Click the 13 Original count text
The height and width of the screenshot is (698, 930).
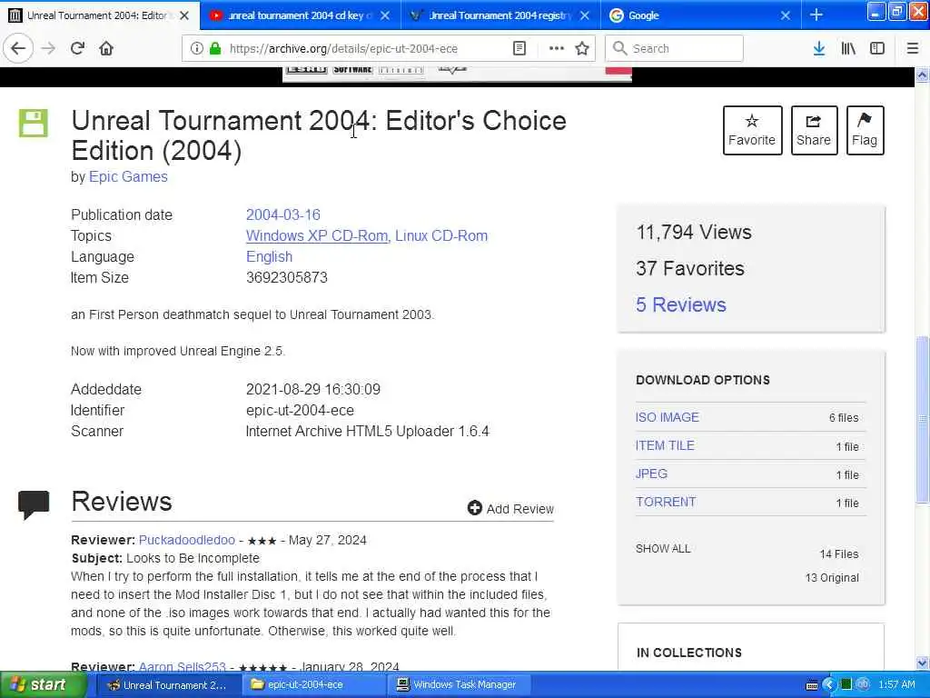(832, 578)
